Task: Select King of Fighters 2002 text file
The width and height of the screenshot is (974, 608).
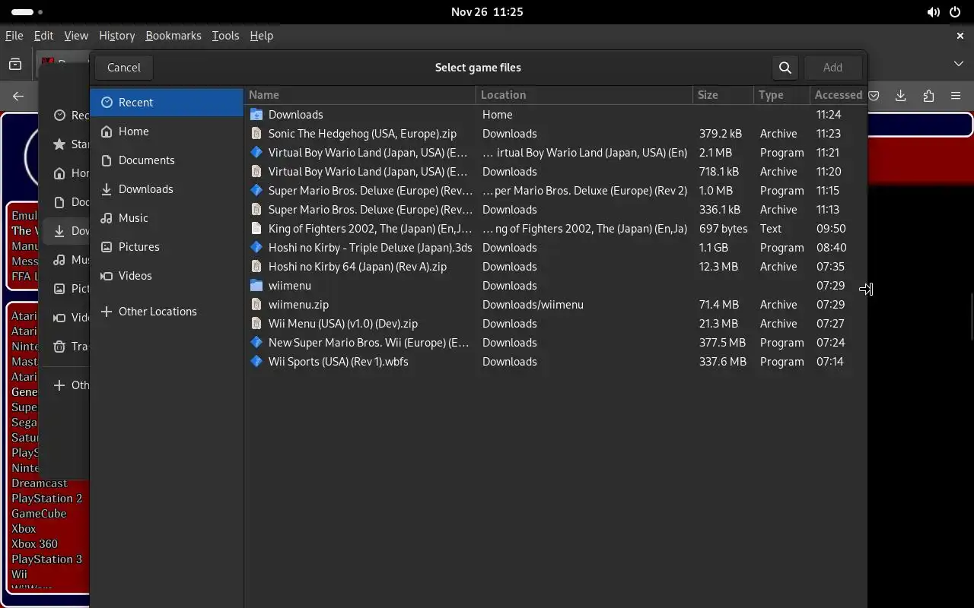Action: coord(555,228)
